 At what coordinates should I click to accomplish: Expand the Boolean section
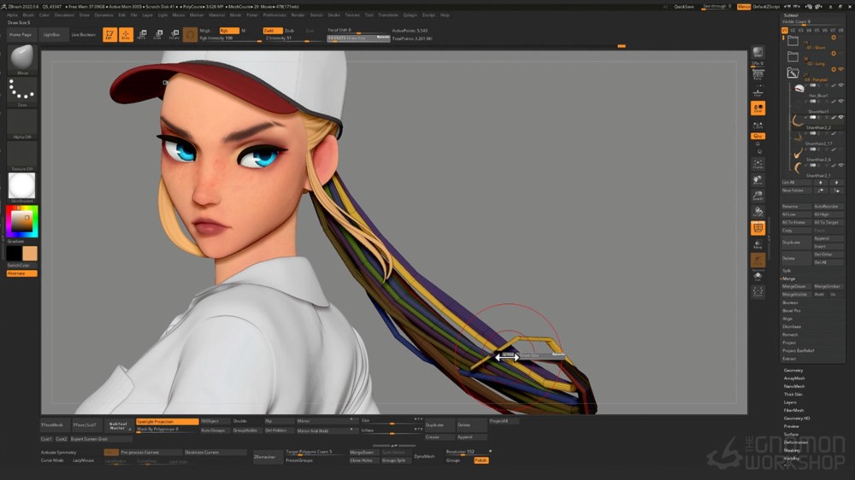coord(790,303)
